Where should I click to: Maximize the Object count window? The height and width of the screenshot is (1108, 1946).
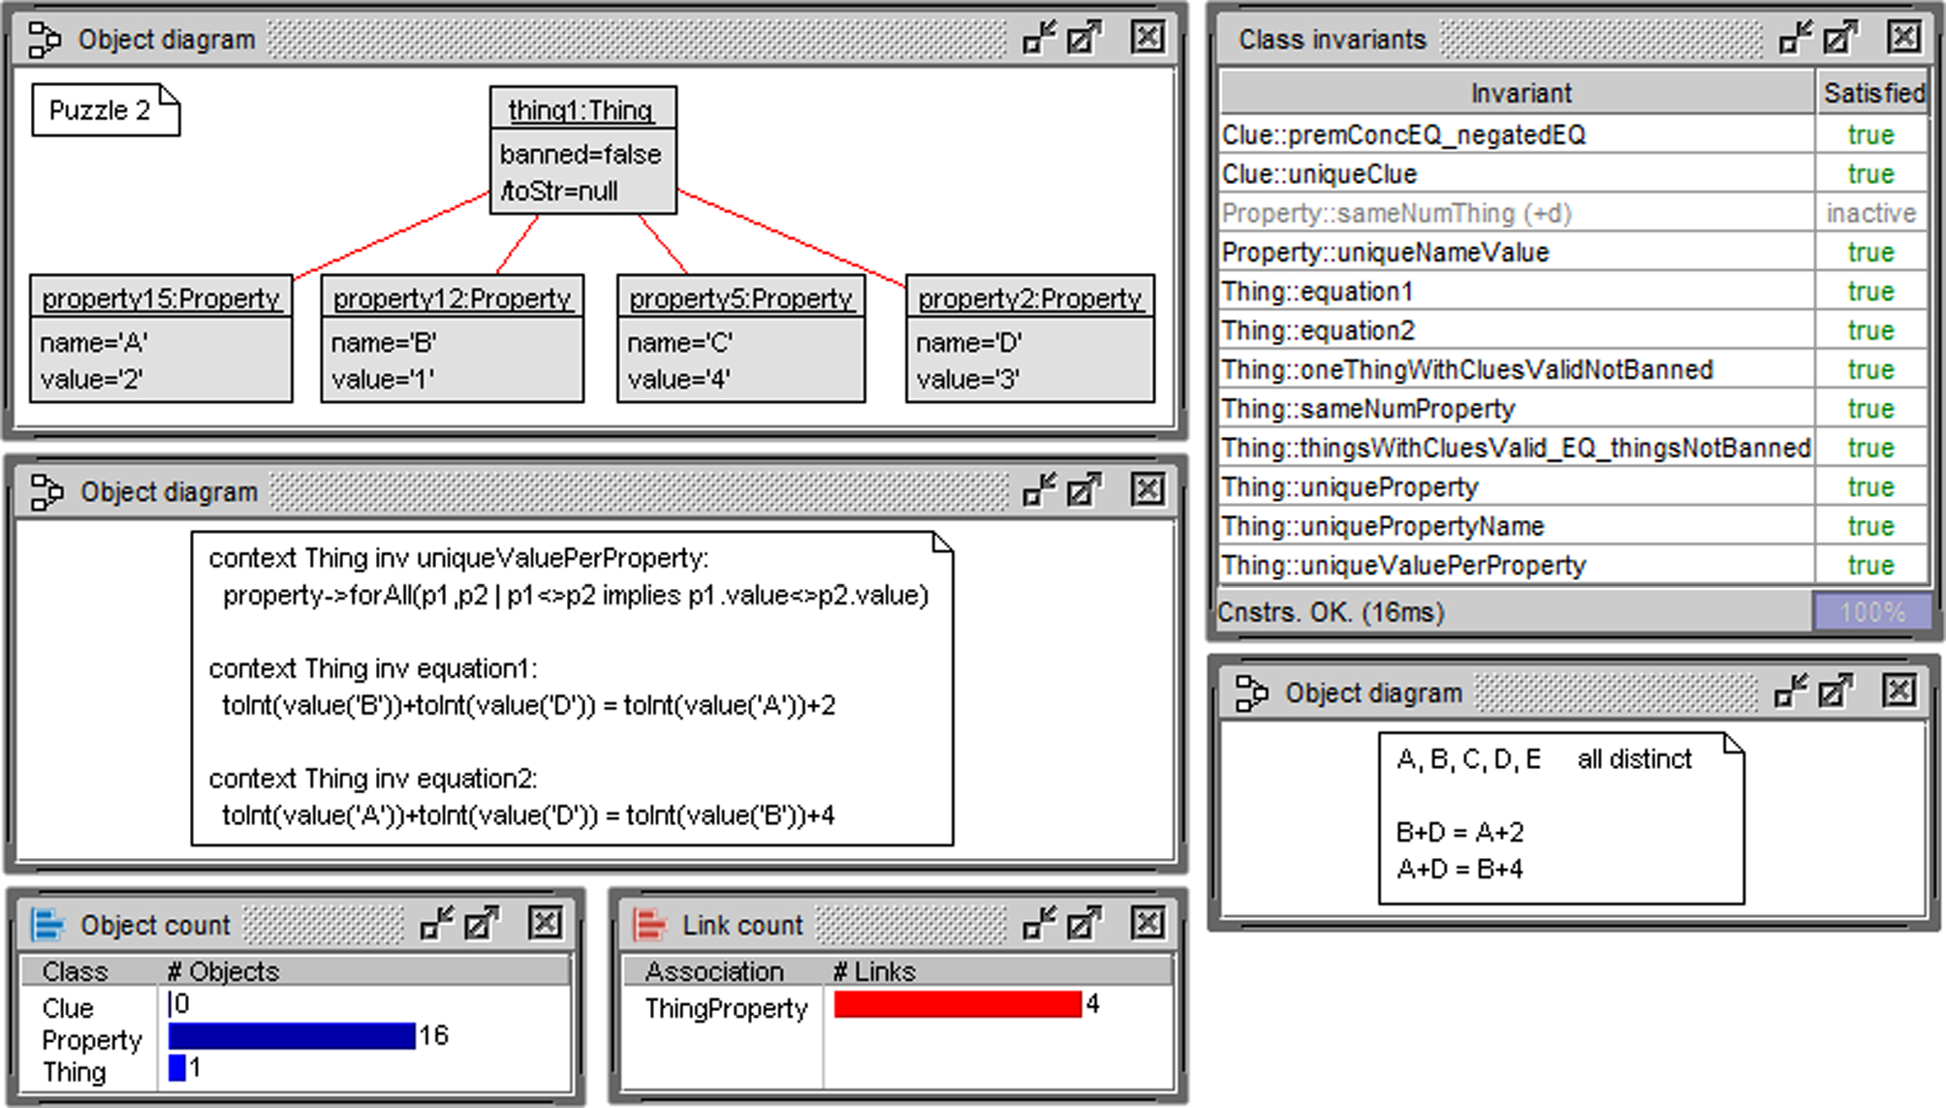[482, 923]
